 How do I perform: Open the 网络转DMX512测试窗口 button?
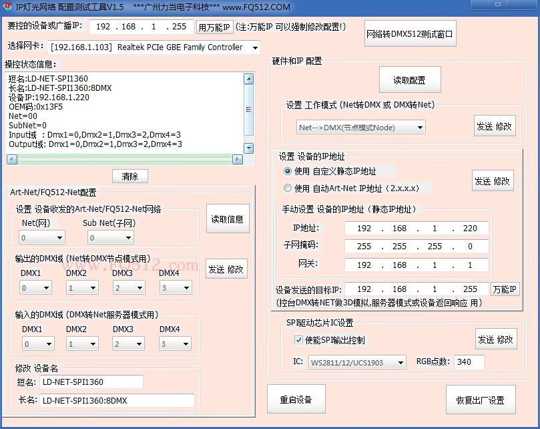[x=411, y=33]
